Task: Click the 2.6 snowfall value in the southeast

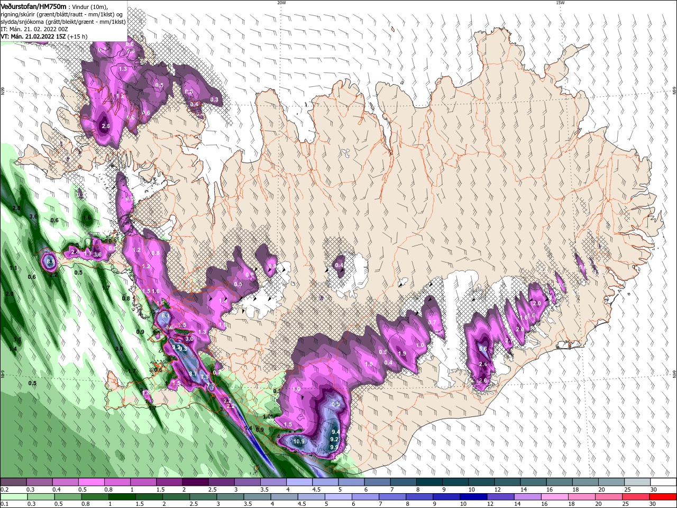Action: pyautogui.click(x=482, y=380)
